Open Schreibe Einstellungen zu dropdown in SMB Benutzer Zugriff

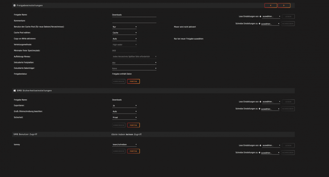[x=270, y=153]
